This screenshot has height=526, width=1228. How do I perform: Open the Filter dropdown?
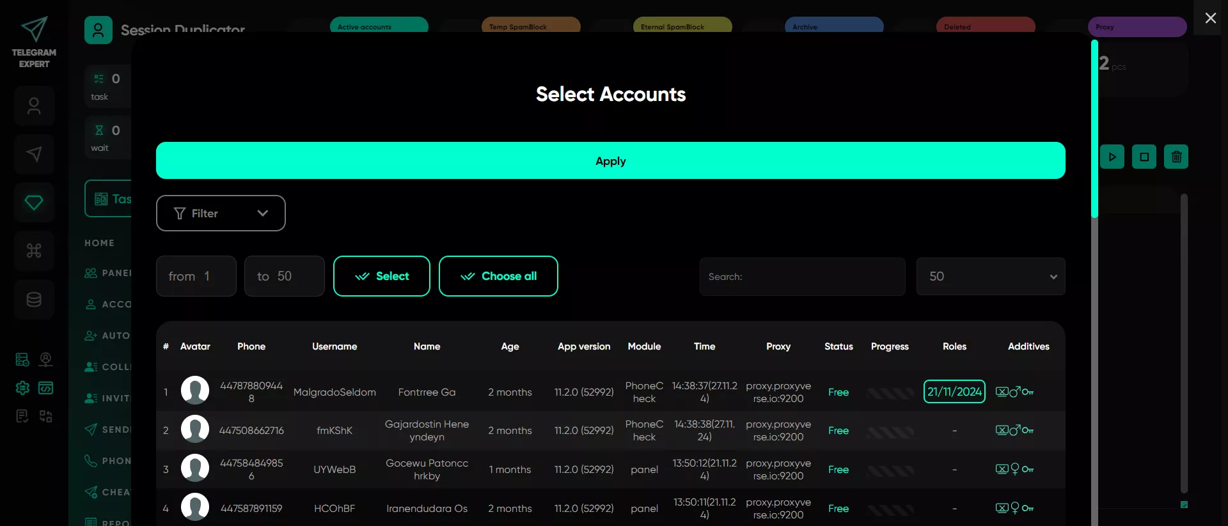(x=221, y=213)
